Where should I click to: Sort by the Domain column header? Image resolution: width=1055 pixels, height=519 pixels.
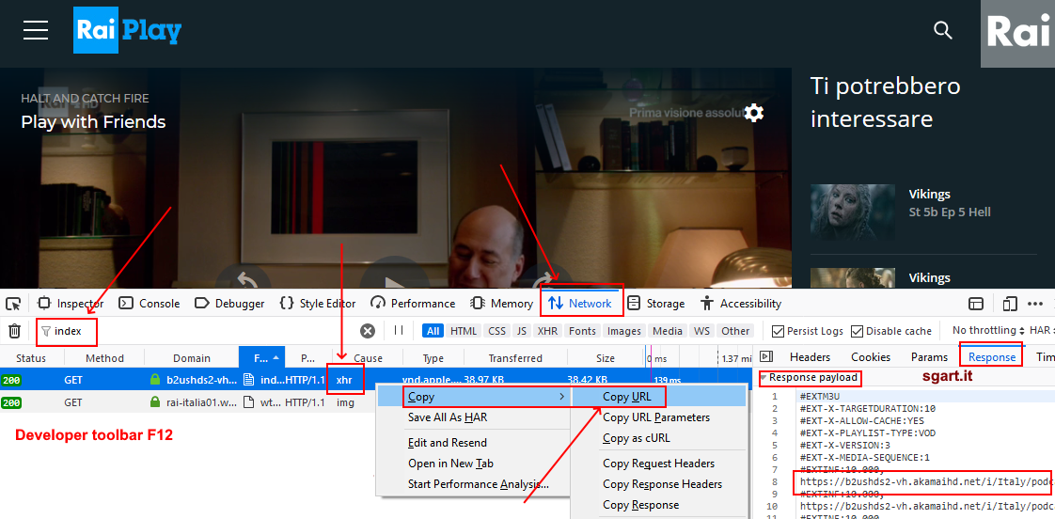192,358
